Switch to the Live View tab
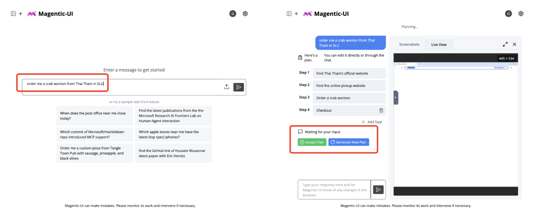The image size is (536, 213). [439, 45]
